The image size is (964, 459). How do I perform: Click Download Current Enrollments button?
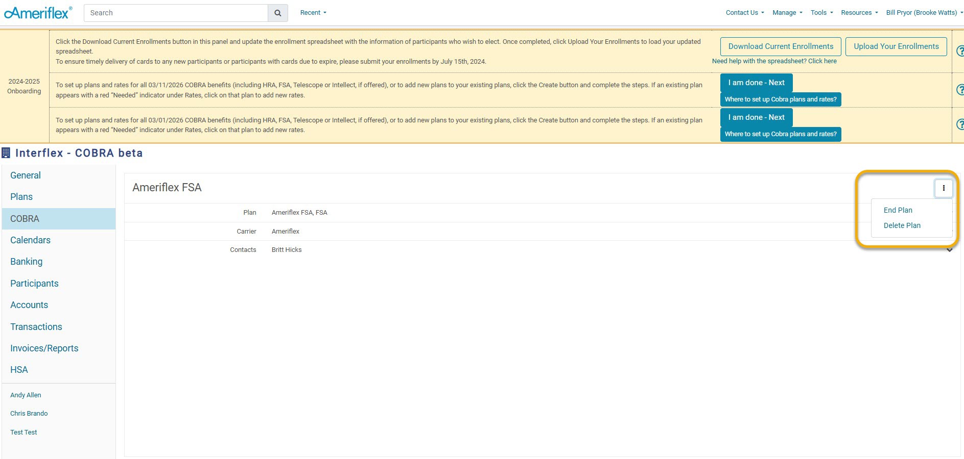(x=780, y=46)
